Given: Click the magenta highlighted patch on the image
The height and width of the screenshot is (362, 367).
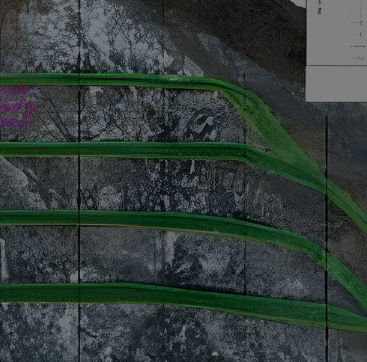Looking at the screenshot, I should tap(19, 106).
